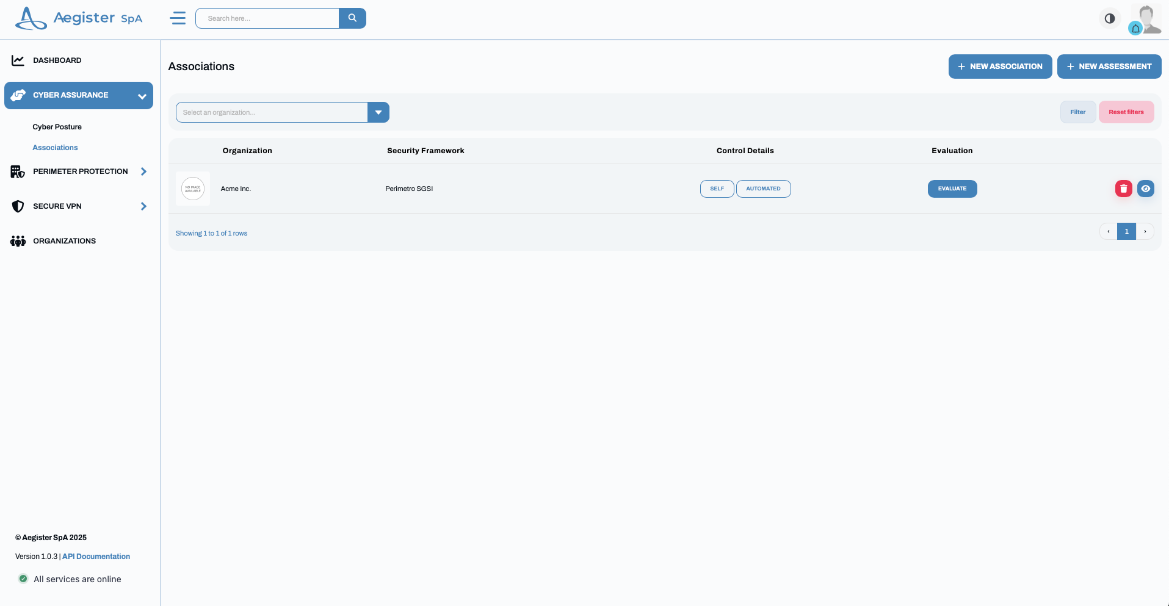Click the Evaluate button for Acme Inc.
Image resolution: width=1169 pixels, height=606 pixels.
click(952, 189)
